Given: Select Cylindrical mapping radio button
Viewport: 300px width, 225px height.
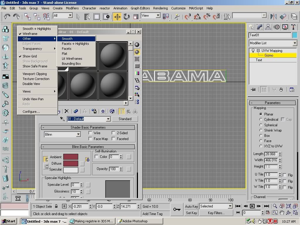Looking at the screenshot, I should pyautogui.click(x=260, y=120).
